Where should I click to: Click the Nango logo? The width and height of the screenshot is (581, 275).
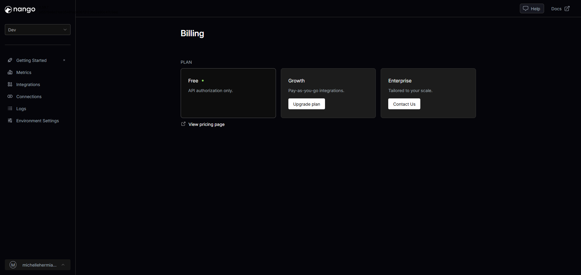20,10
